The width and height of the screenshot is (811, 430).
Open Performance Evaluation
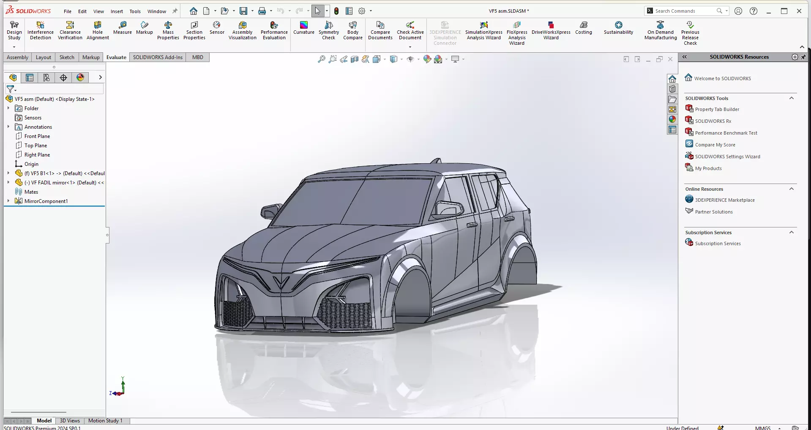click(274, 30)
